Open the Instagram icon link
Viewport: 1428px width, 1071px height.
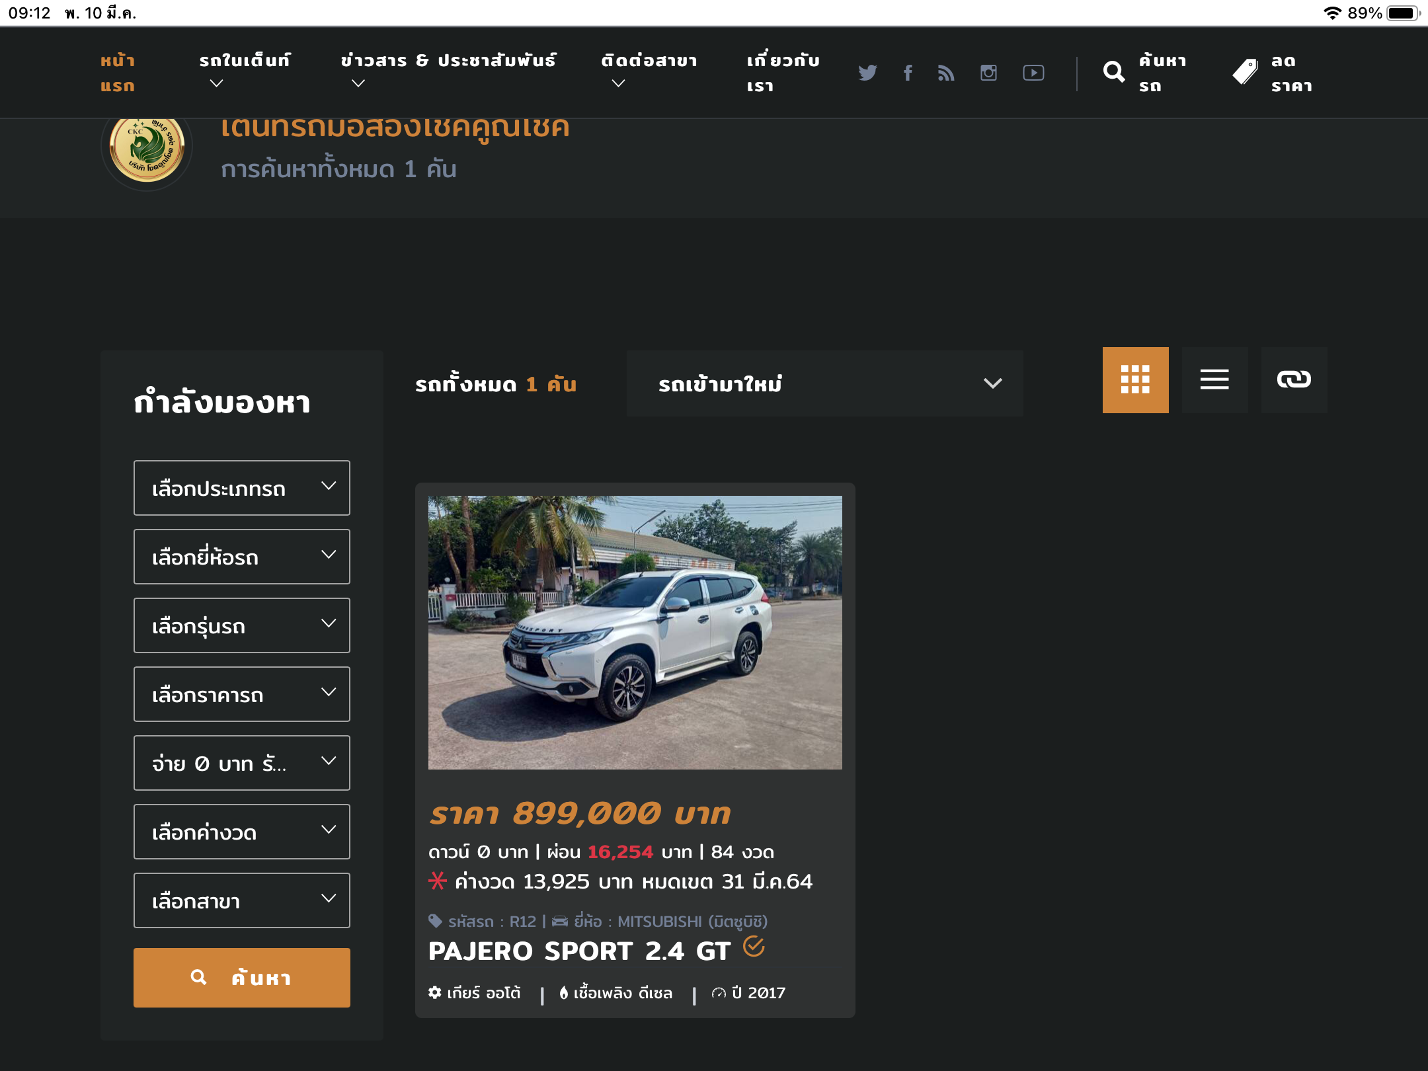click(988, 73)
